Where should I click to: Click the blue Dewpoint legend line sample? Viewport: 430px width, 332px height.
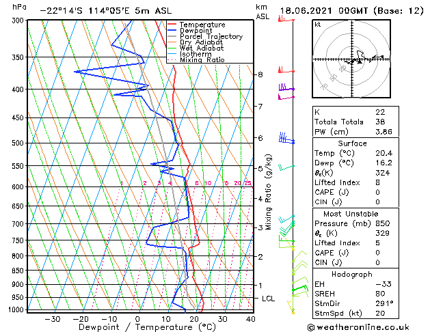point(172,31)
